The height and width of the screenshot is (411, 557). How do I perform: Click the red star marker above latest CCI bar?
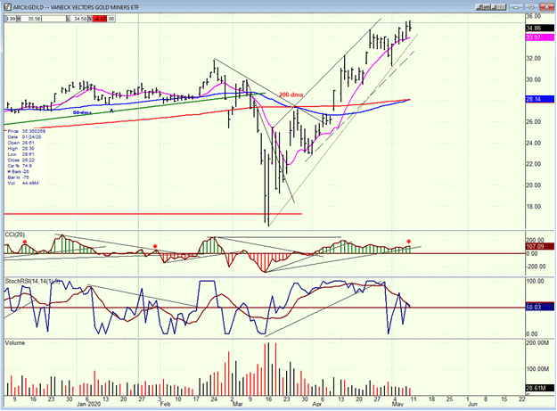408,242
